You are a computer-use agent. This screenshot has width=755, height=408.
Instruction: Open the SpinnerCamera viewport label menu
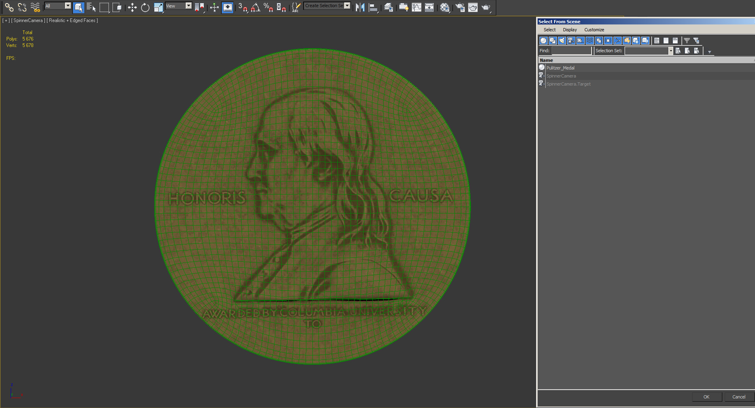(x=28, y=20)
